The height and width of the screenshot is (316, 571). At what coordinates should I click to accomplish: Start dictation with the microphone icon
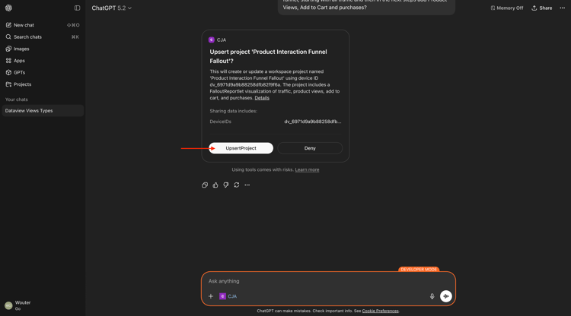(432, 296)
